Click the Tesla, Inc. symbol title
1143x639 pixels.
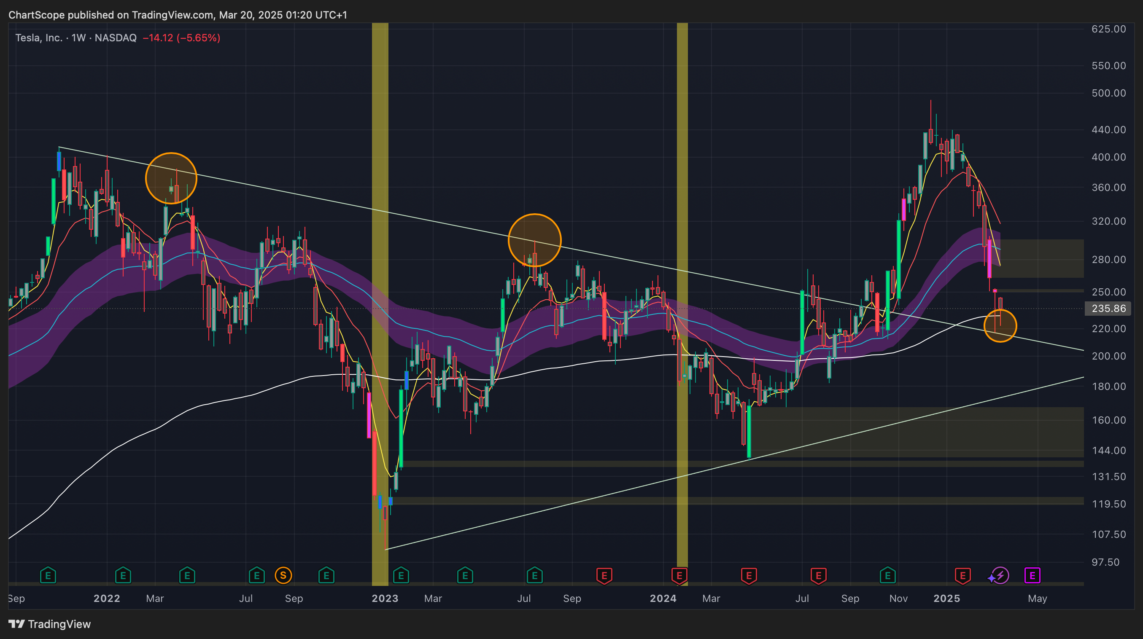pos(39,38)
